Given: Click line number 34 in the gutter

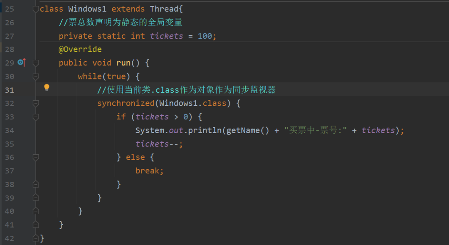Looking at the screenshot, I should [10, 130].
